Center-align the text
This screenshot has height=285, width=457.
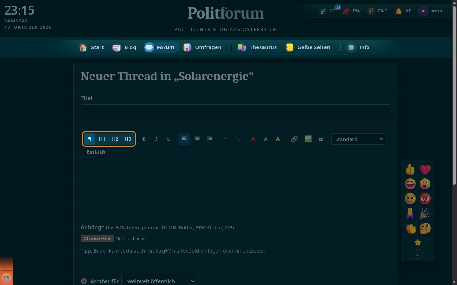coord(197,139)
